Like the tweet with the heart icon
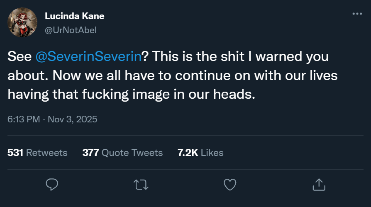Image resolution: width=371 pixels, height=207 pixels. 230,184
